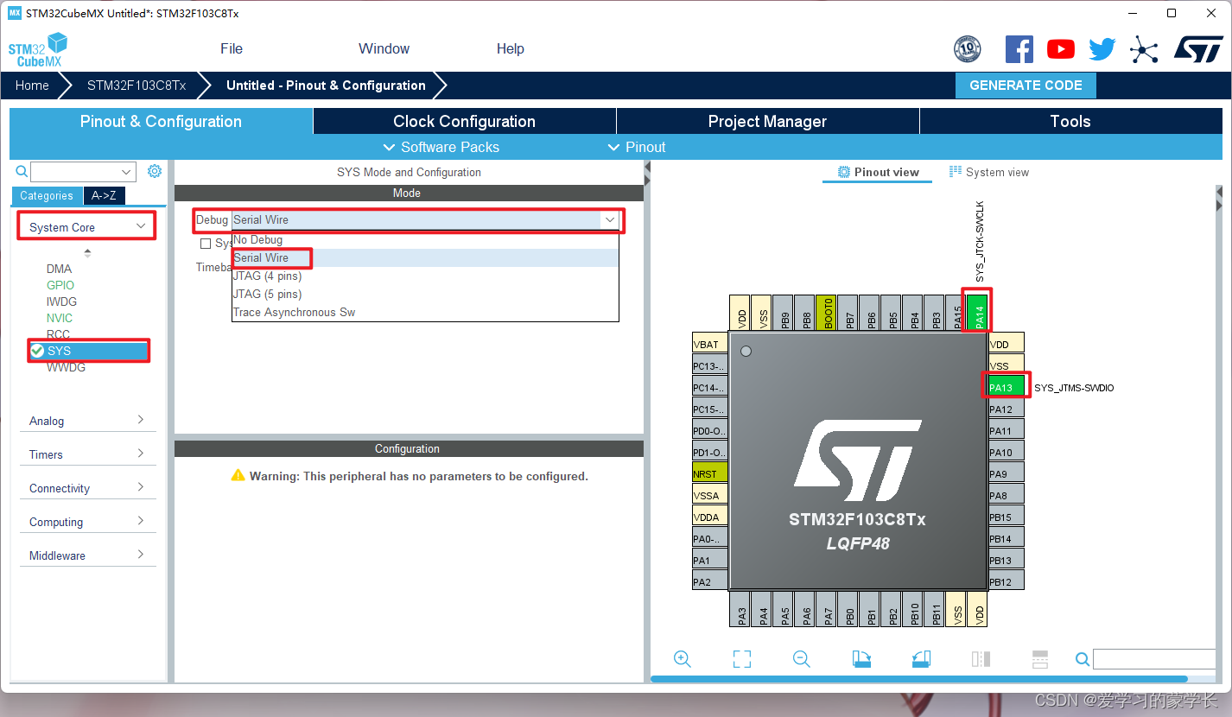This screenshot has width=1232, height=717.
Task: Choose JTAG (4 pins) from Debug list
Action: coord(268,276)
